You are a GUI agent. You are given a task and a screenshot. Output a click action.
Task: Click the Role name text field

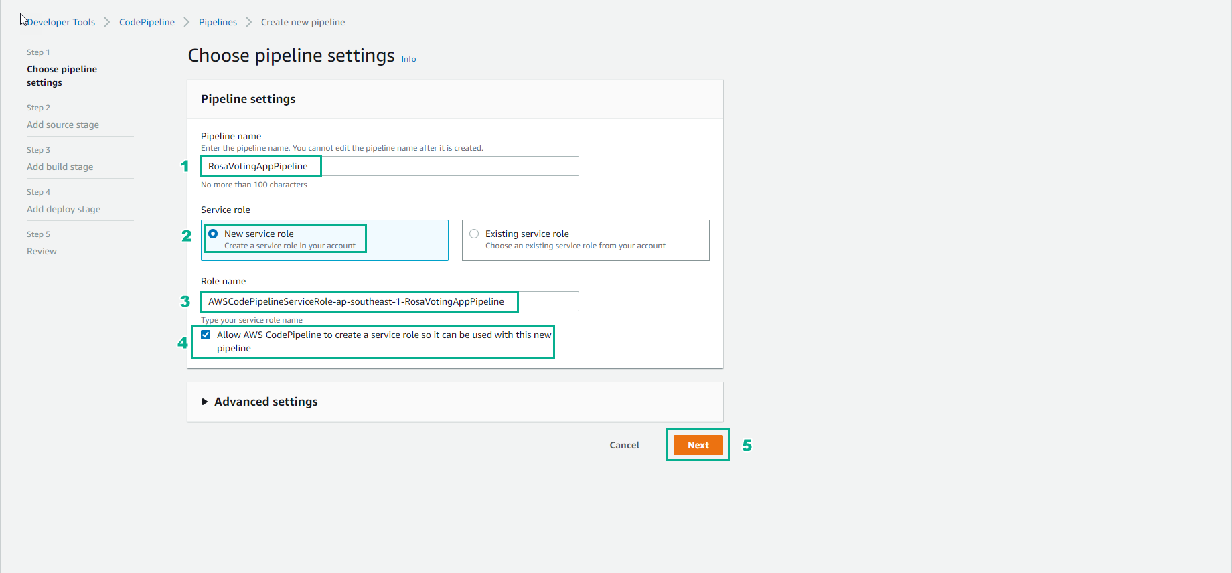point(390,301)
